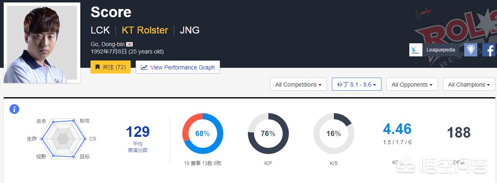Click the Facebook icon
497x183 pixels.
click(489, 50)
